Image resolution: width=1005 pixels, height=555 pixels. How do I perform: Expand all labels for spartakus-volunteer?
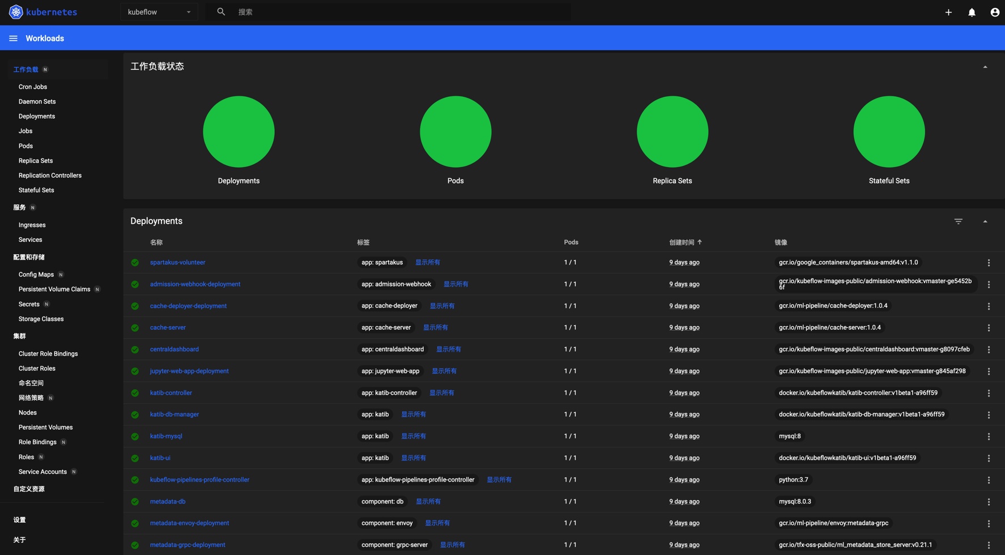(428, 262)
